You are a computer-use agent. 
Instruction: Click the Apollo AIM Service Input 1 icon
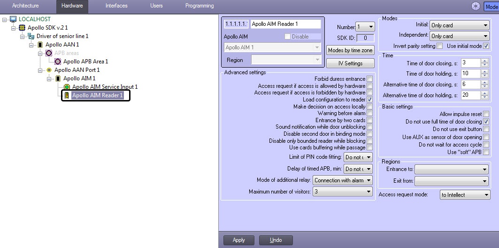tap(67, 87)
